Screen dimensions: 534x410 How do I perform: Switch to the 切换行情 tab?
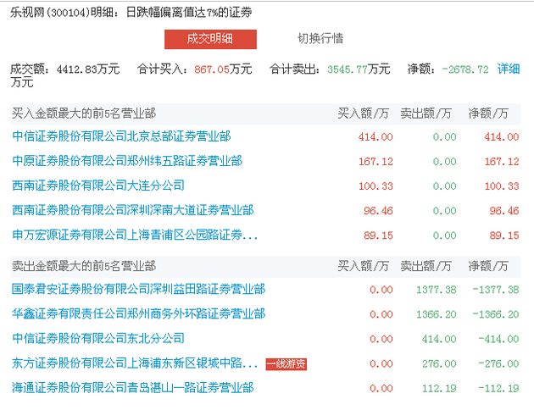(x=320, y=38)
